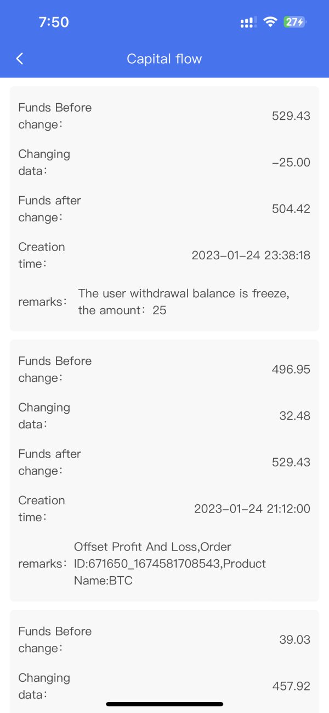This screenshot has height=713, width=329.
Task: Tap the Wi-Fi status icon
Action: [x=270, y=22]
